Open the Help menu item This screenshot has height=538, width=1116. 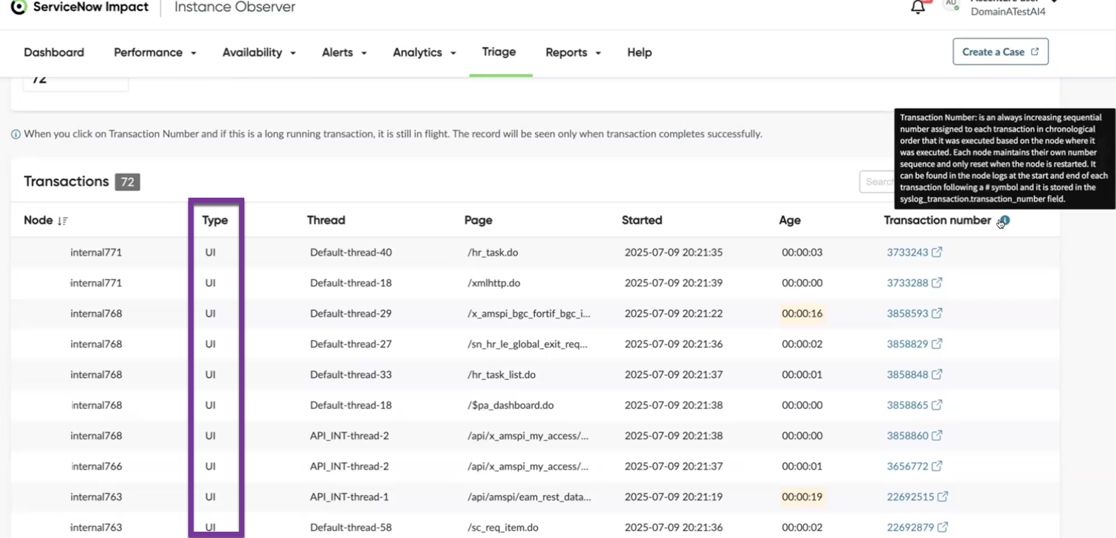pos(639,52)
